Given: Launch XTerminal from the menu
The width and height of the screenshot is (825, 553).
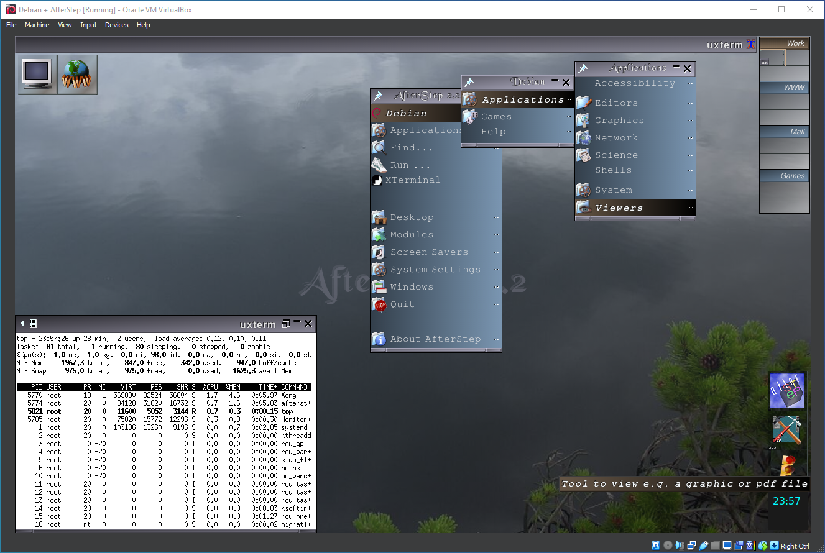Looking at the screenshot, I should (x=412, y=180).
